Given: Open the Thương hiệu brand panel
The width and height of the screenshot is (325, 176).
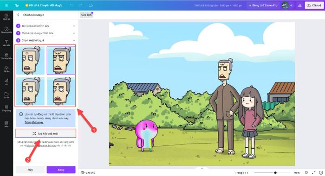Looking at the screenshot, I should click(6, 56).
